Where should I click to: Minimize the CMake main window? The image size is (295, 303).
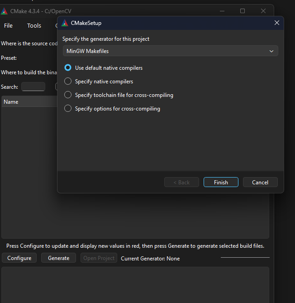point(222,11)
